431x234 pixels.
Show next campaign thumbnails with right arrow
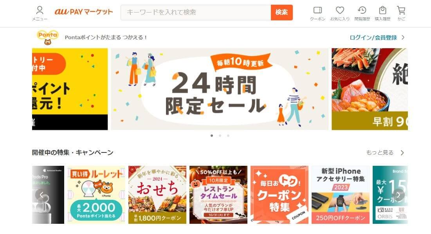tap(399, 195)
